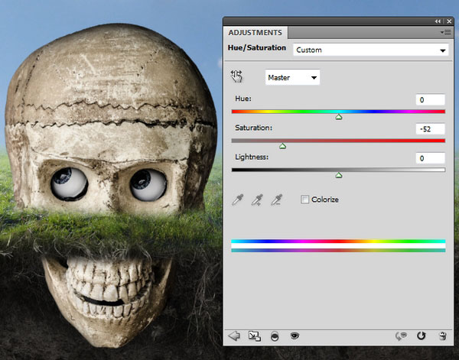Click the Saturation value field showing -52

(x=430, y=129)
